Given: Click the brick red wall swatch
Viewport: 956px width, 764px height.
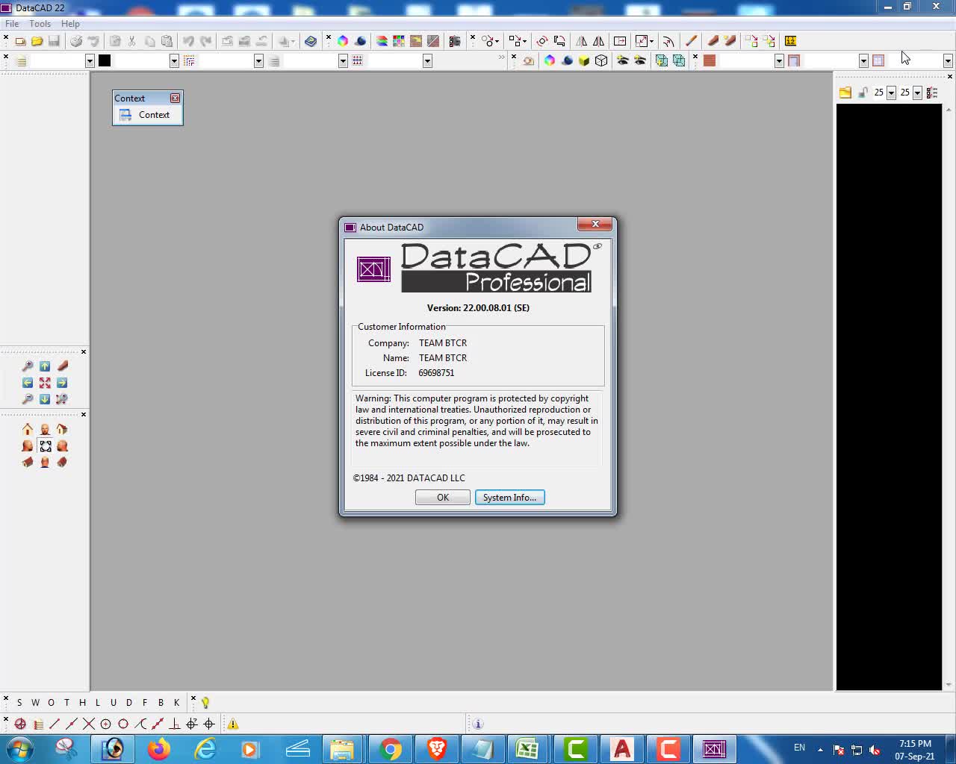Looking at the screenshot, I should [x=710, y=61].
